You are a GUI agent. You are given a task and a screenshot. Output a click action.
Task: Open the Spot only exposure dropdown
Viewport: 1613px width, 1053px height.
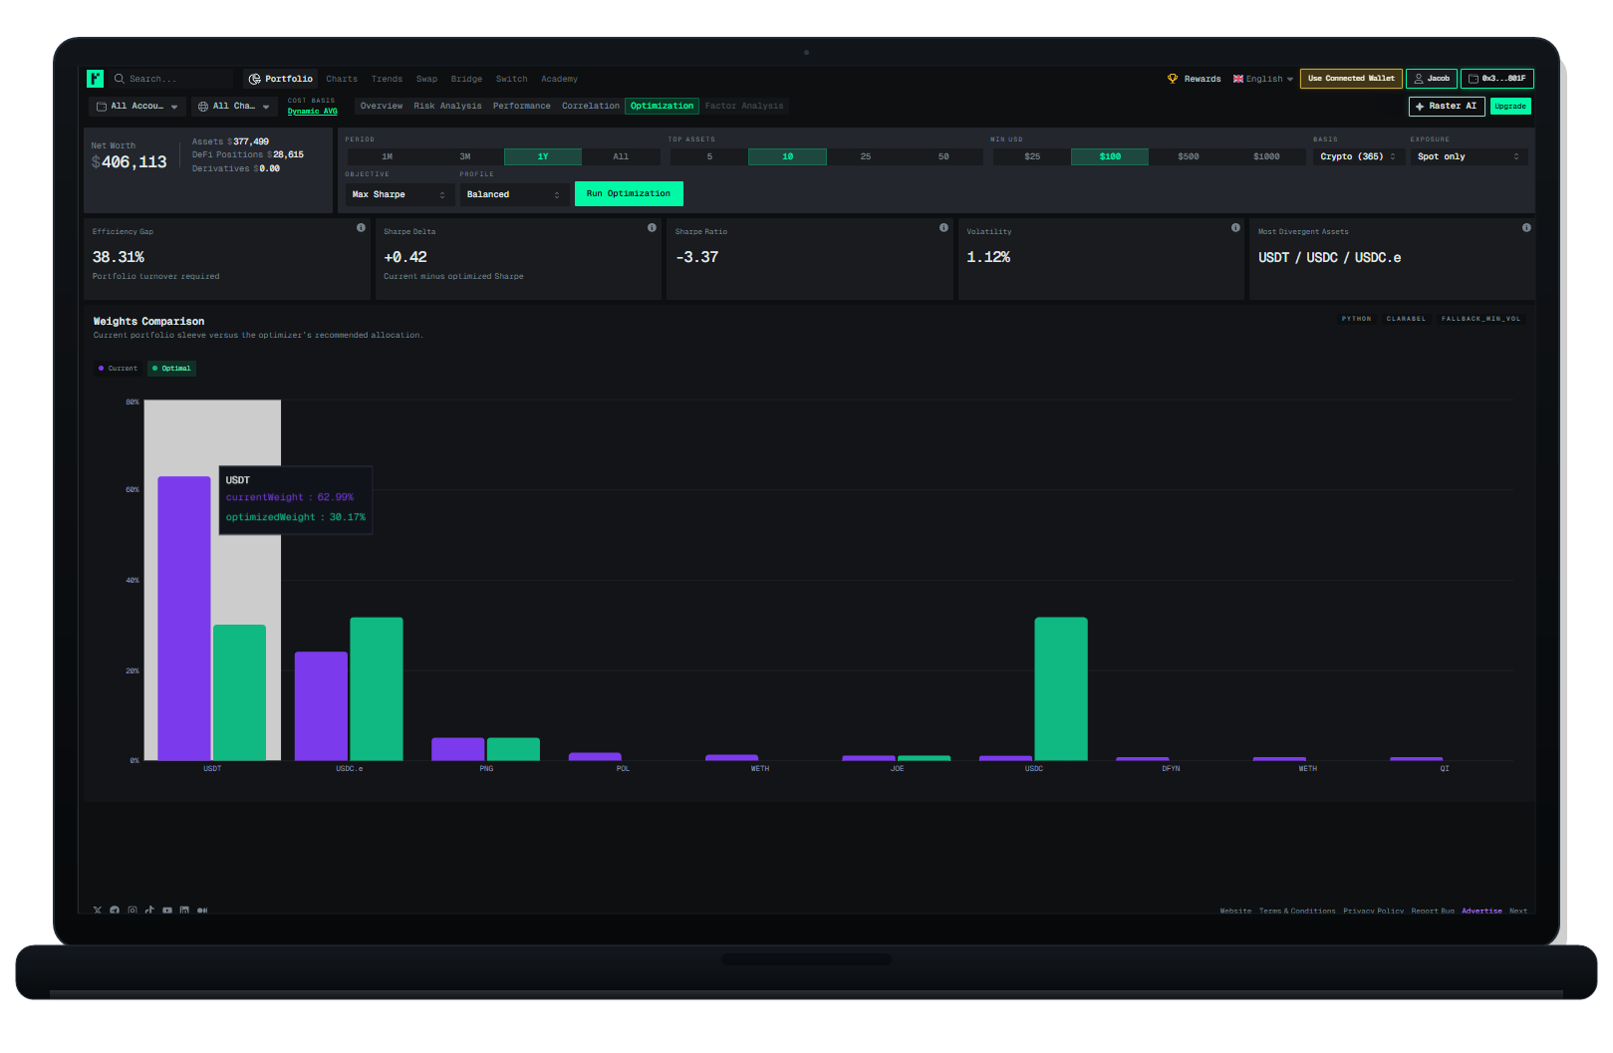(1469, 156)
